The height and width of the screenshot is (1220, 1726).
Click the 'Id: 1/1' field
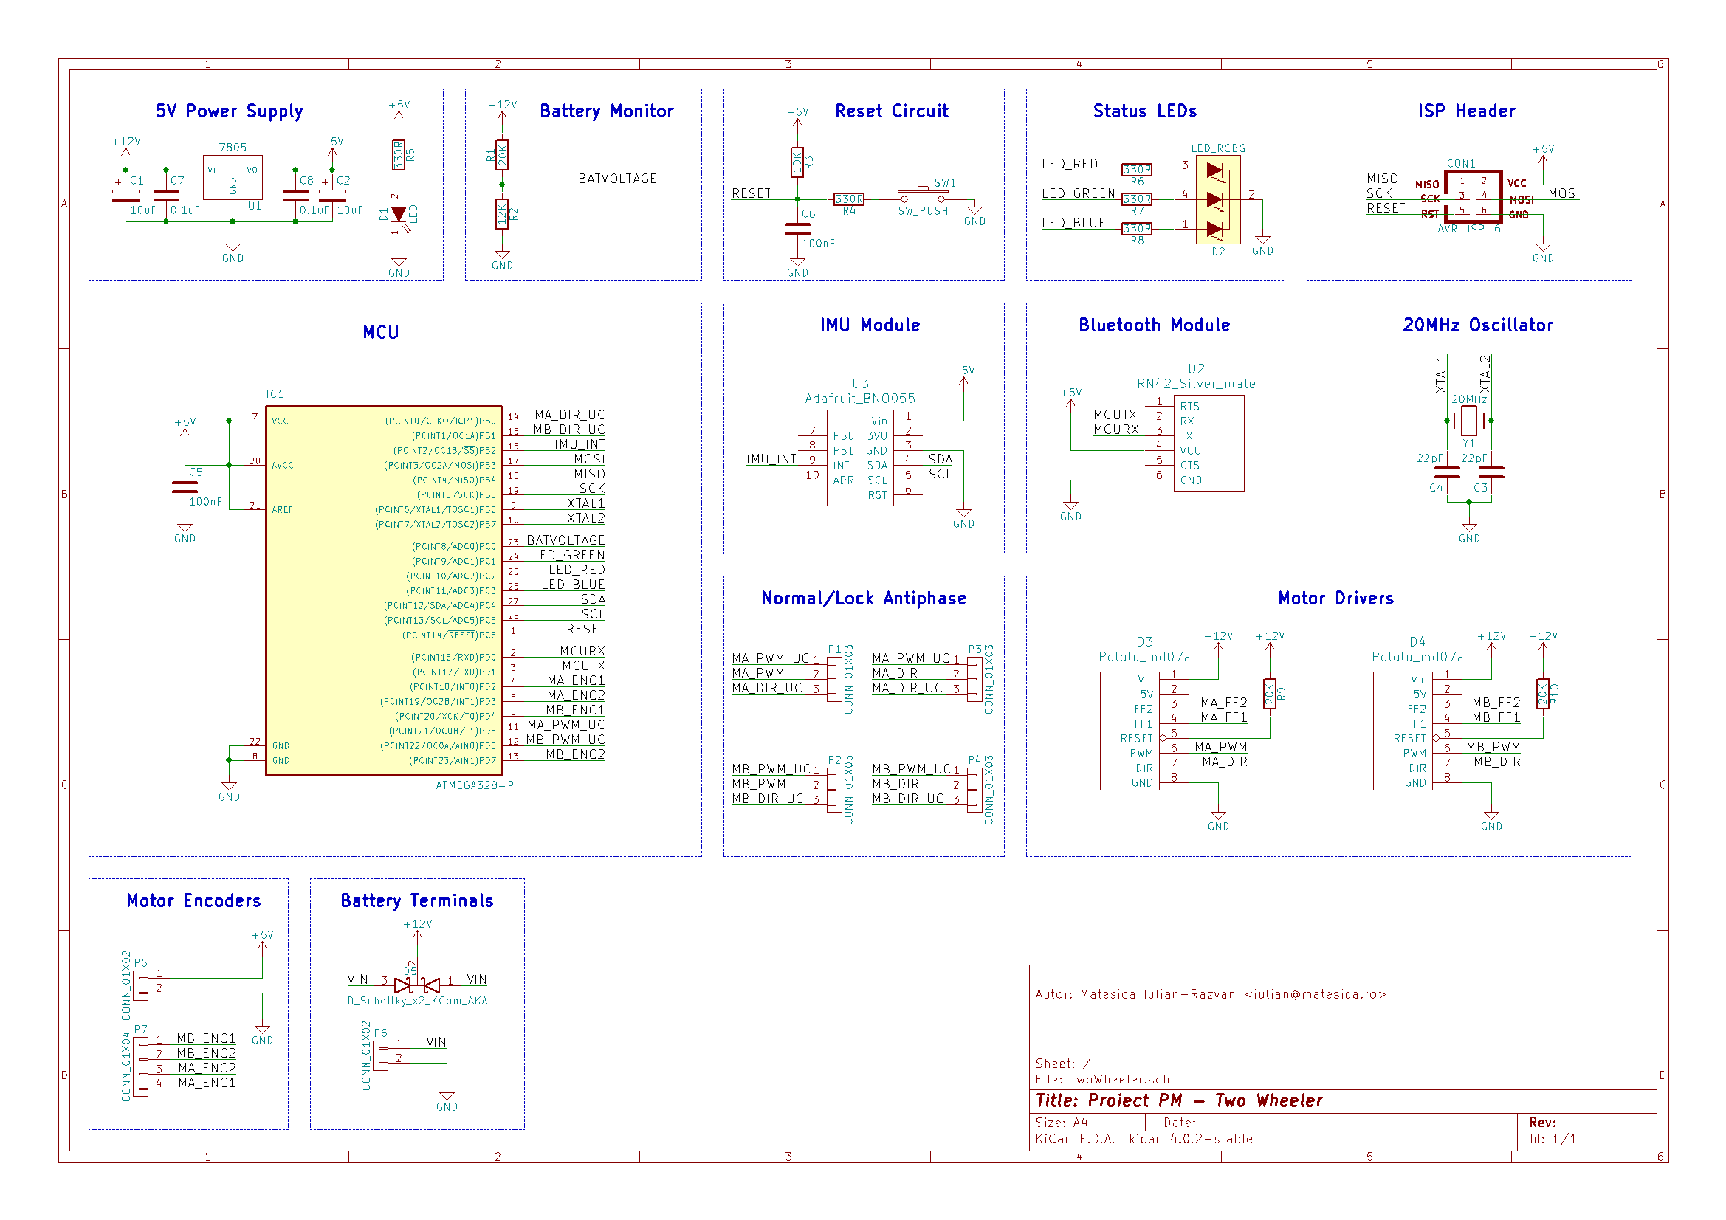click(1553, 1139)
